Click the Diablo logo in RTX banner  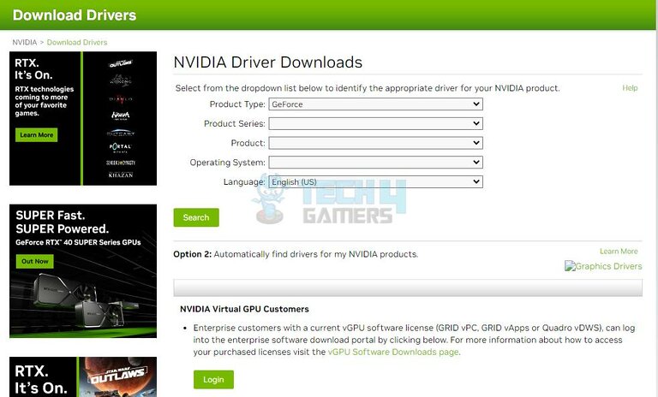coord(121,97)
